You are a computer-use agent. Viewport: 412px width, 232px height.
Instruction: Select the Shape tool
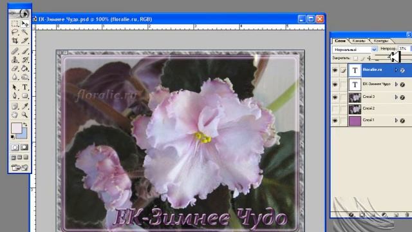[24, 95]
